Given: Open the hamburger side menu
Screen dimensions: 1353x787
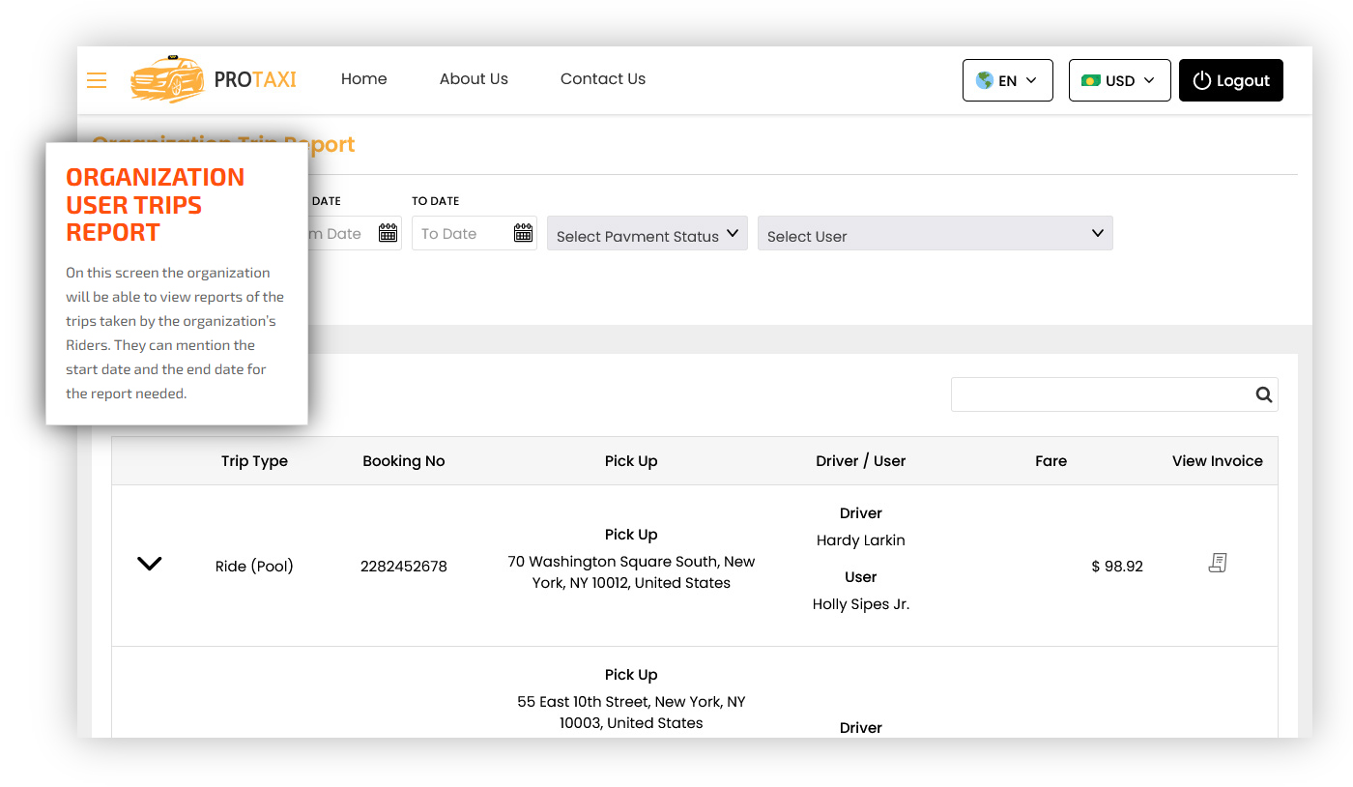Looking at the screenshot, I should point(97,80).
